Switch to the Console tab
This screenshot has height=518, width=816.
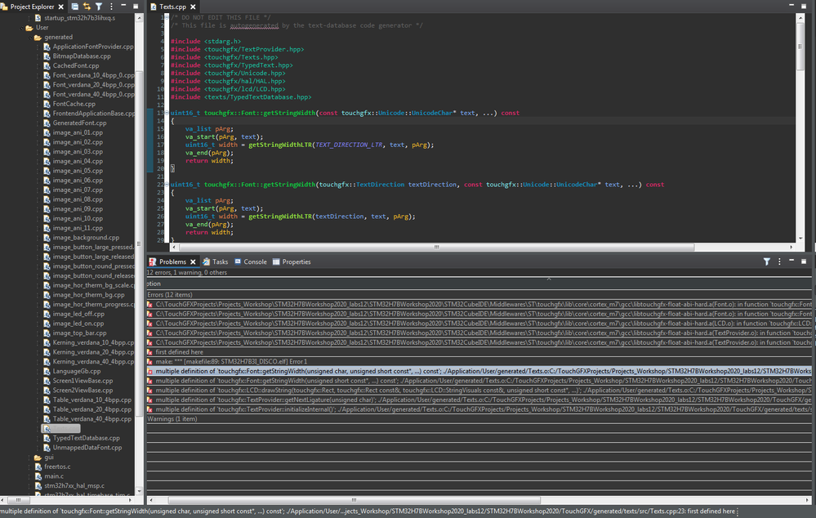[x=250, y=262]
